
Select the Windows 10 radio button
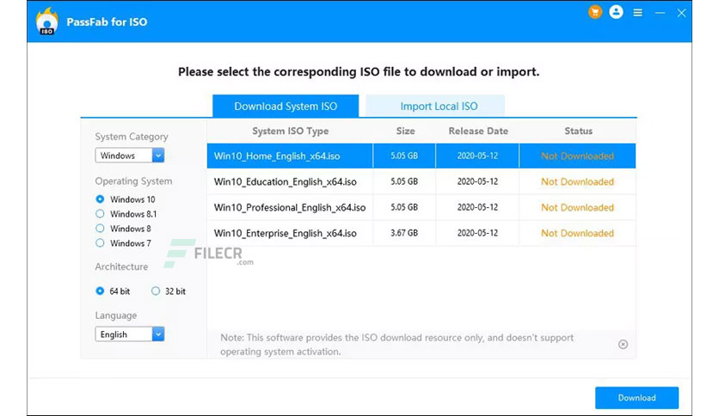coord(100,199)
